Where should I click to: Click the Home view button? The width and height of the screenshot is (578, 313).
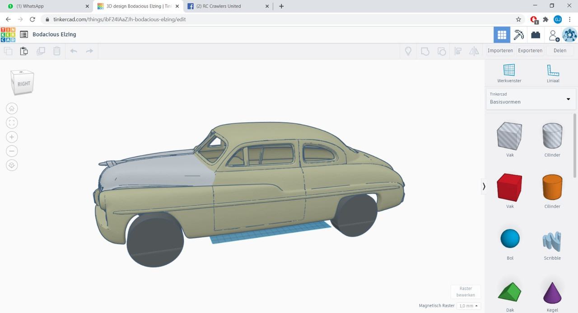tap(12, 108)
